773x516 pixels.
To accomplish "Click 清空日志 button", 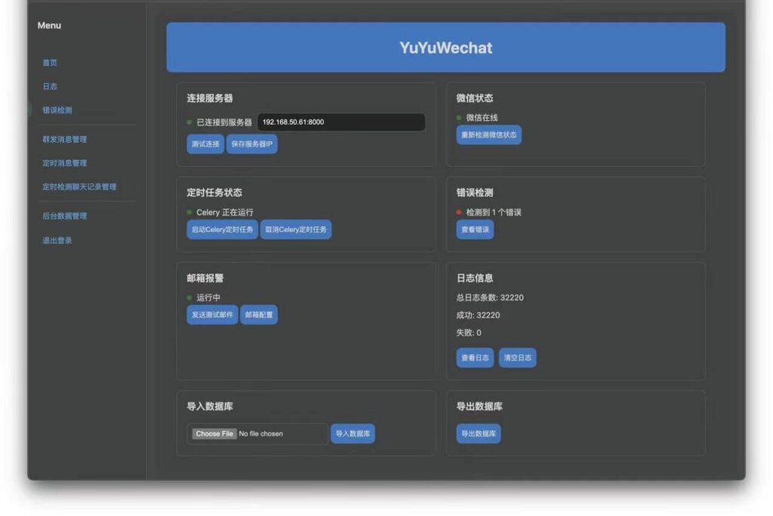I will point(518,357).
